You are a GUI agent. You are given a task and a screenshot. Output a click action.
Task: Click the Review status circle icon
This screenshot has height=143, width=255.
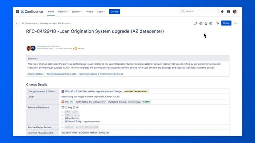click(x=76, y=48)
